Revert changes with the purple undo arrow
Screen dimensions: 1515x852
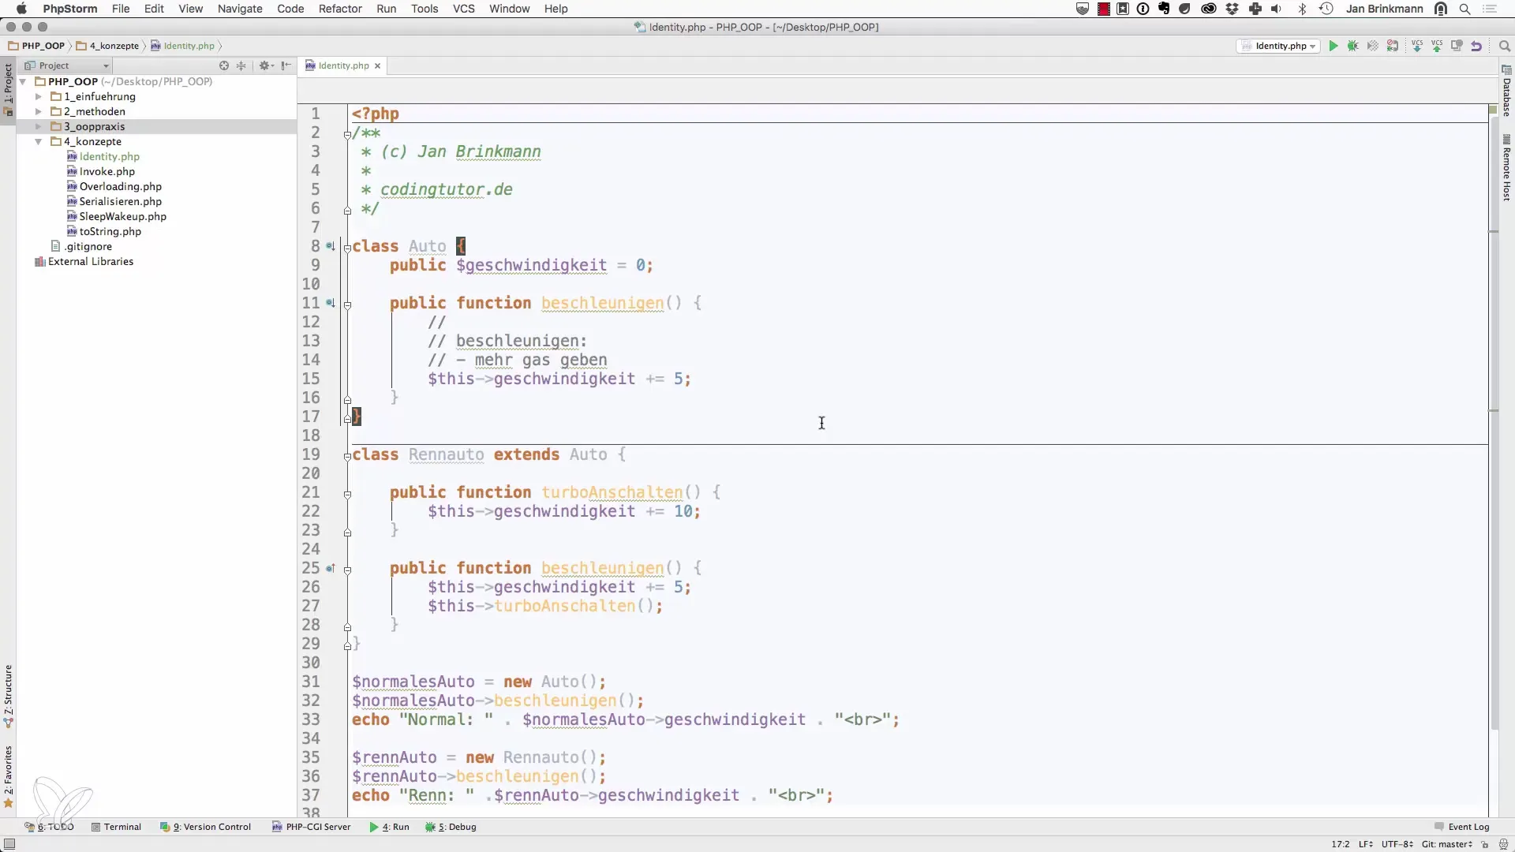coord(1476,46)
